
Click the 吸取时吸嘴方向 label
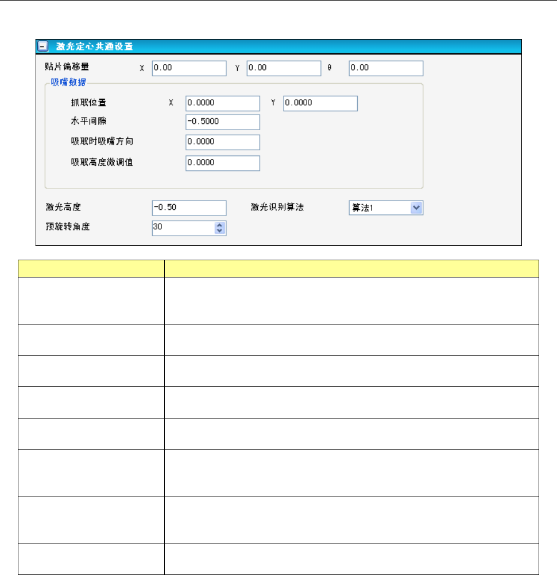pos(102,141)
